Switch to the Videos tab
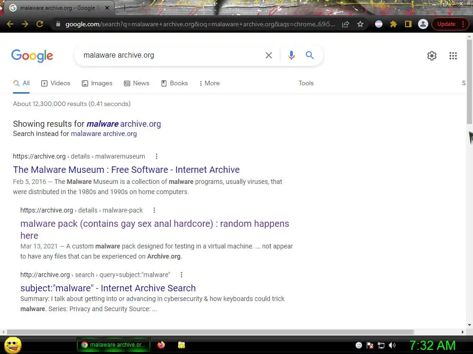This screenshot has width=473, height=354. pyautogui.click(x=56, y=83)
